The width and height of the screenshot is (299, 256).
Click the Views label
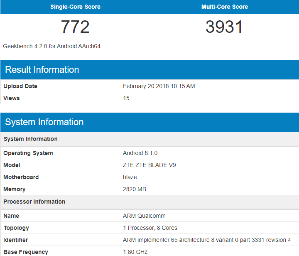pyautogui.click(x=12, y=98)
